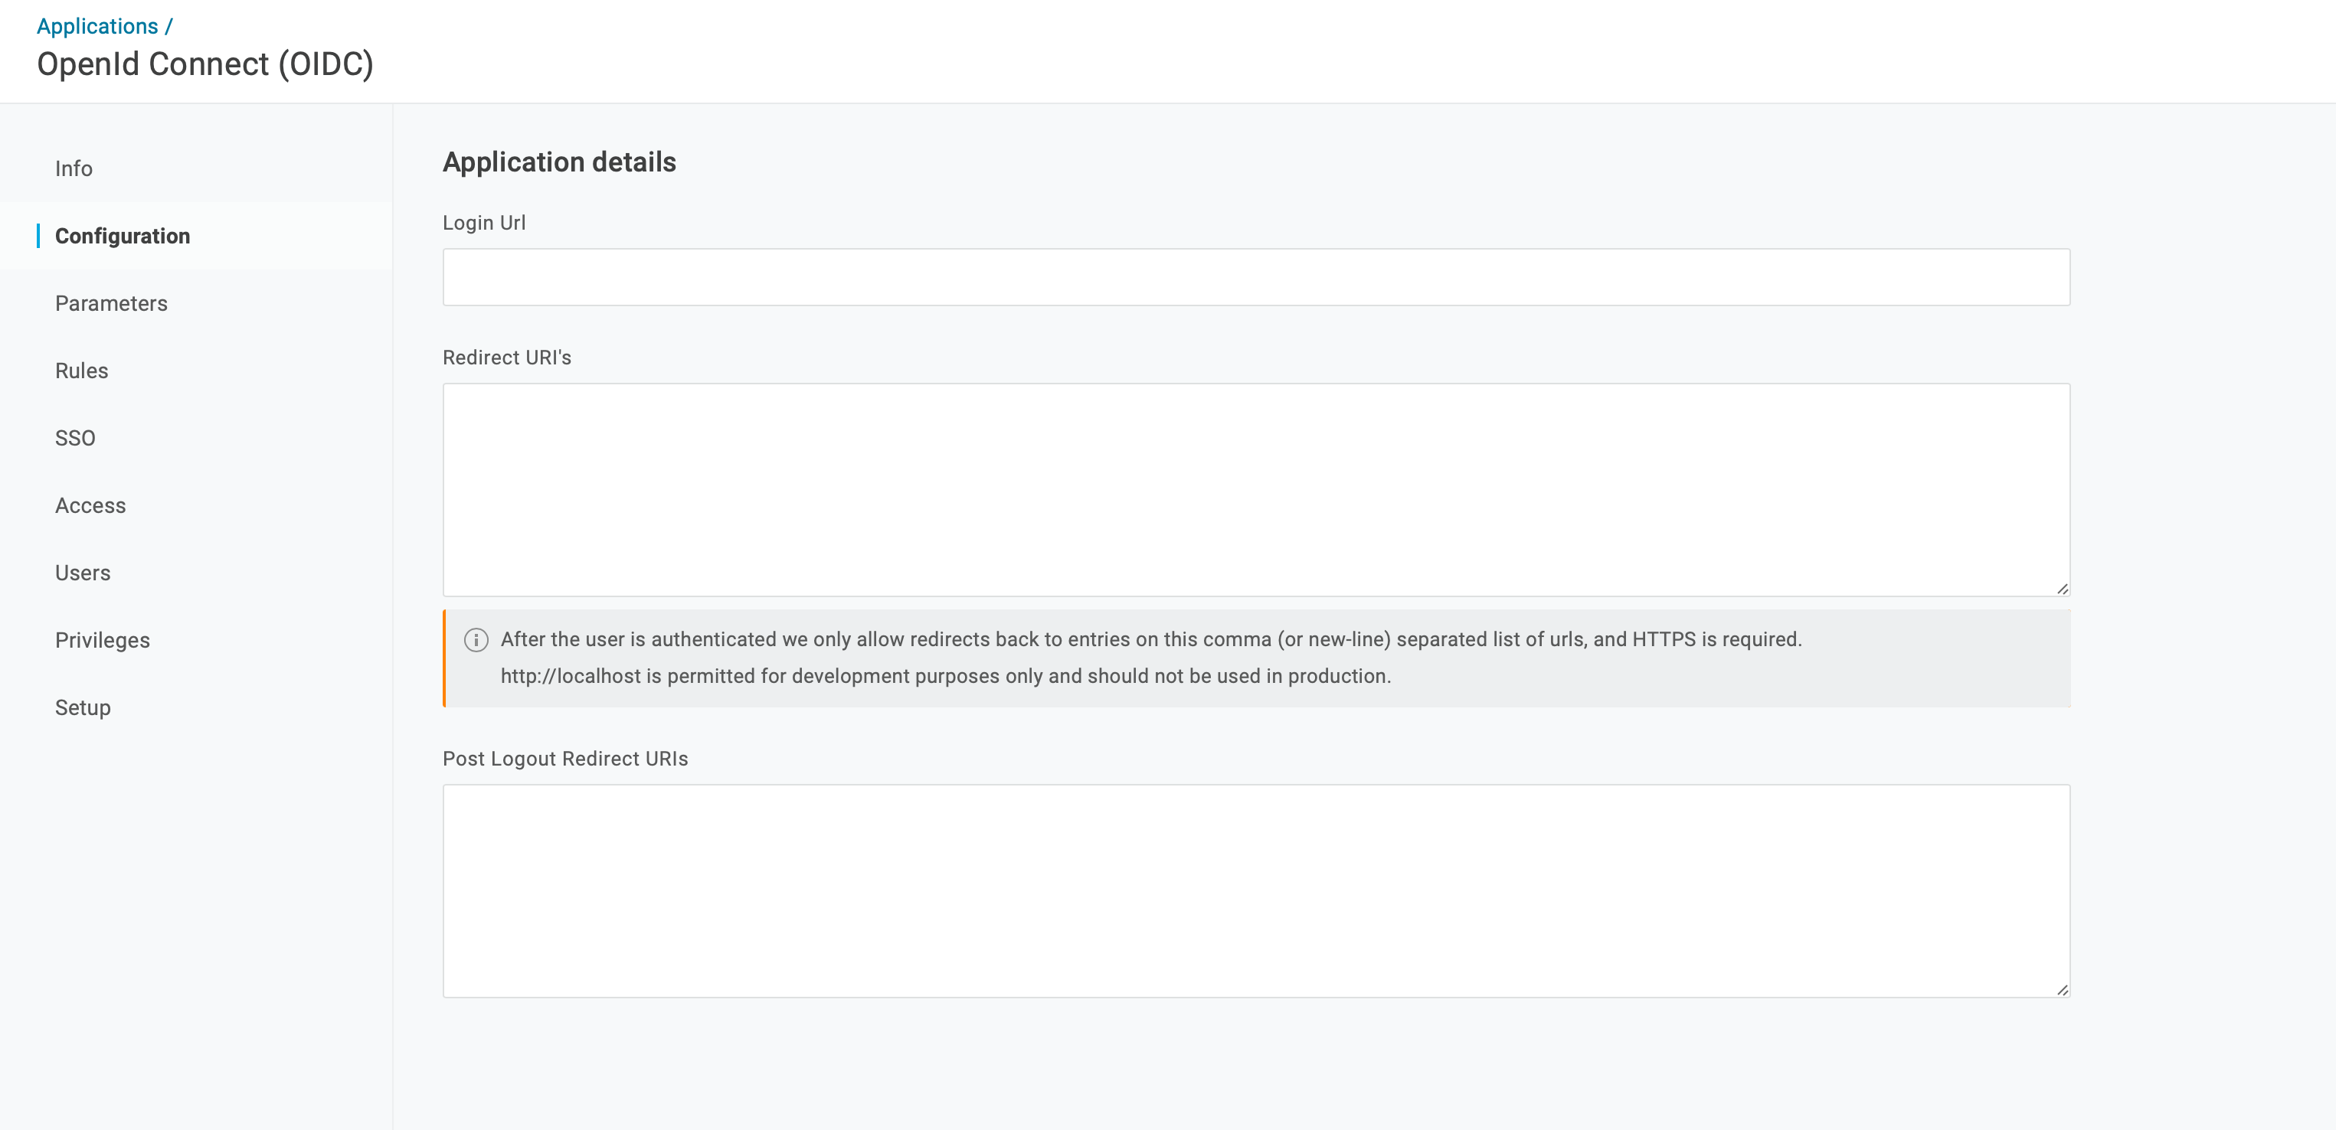The width and height of the screenshot is (2336, 1130).
Task: Open the Rules section
Action: [80, 371]
